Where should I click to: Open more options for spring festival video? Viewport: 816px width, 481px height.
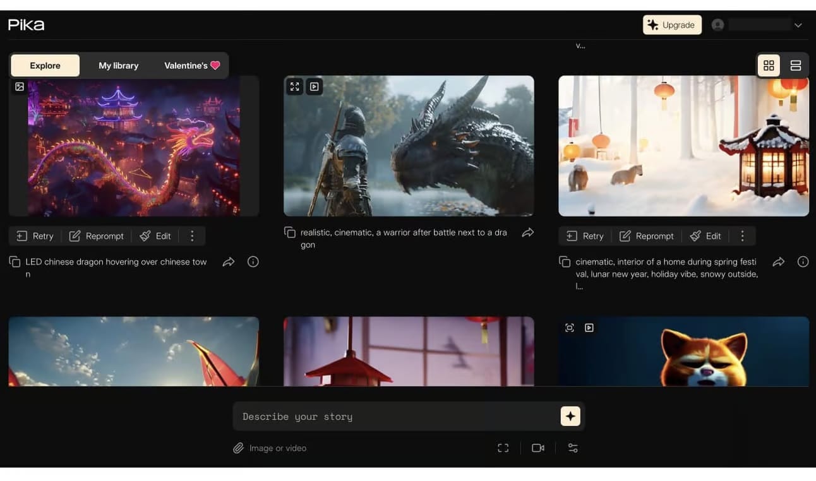coord(743,236)
